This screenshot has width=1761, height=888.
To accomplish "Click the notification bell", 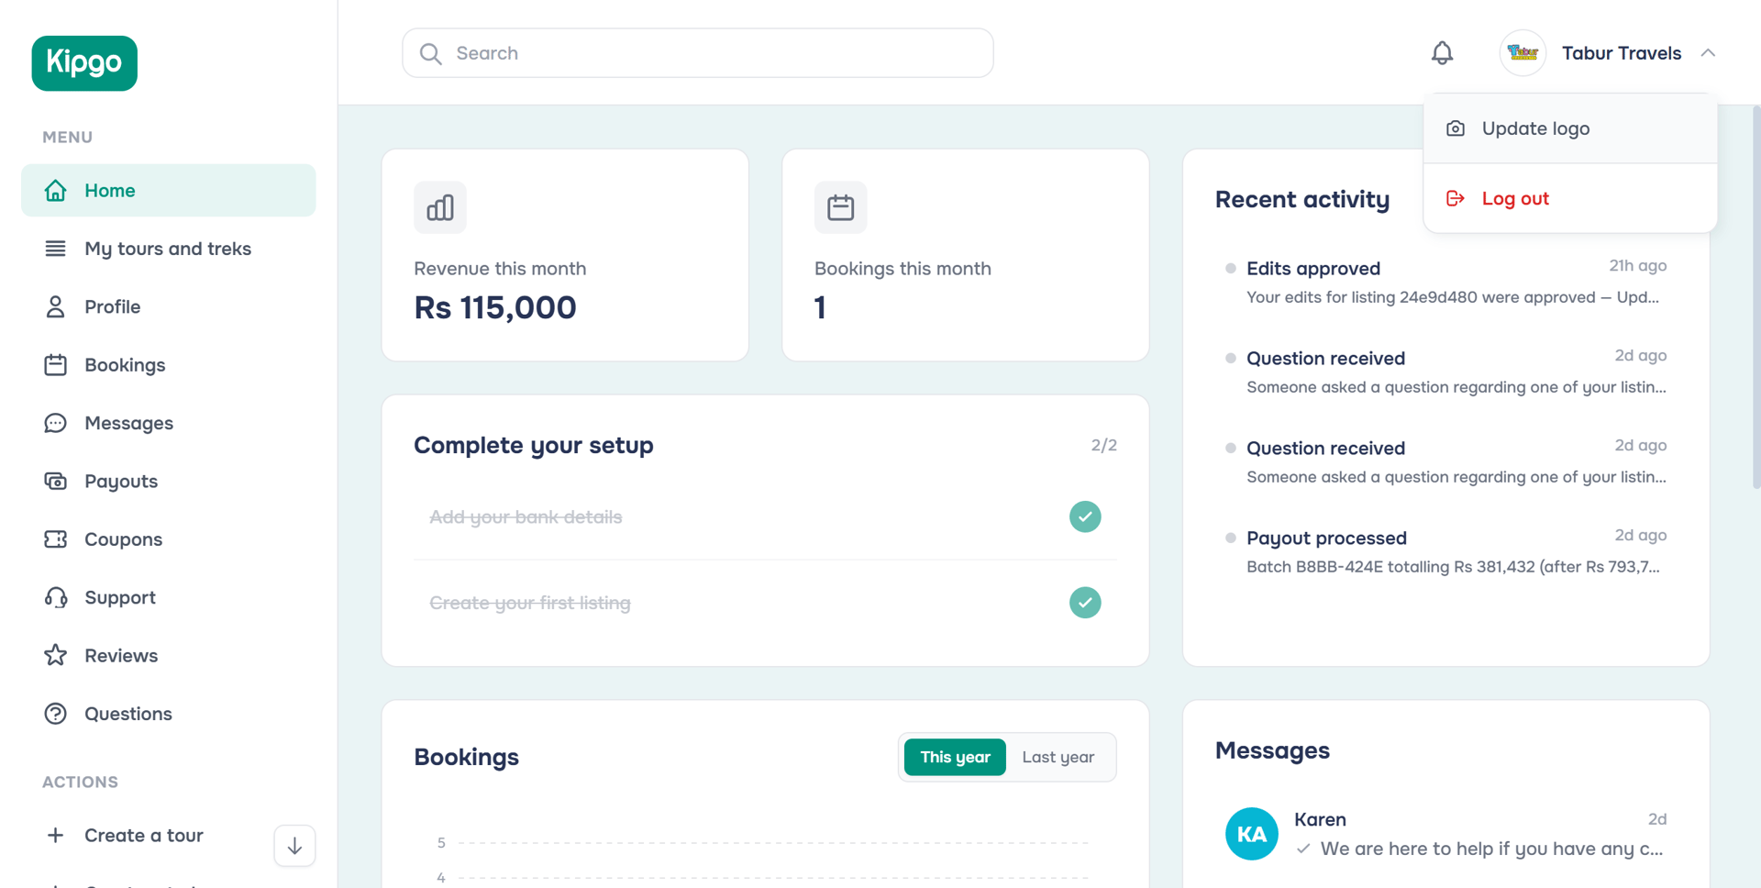I will (1441, 52).
